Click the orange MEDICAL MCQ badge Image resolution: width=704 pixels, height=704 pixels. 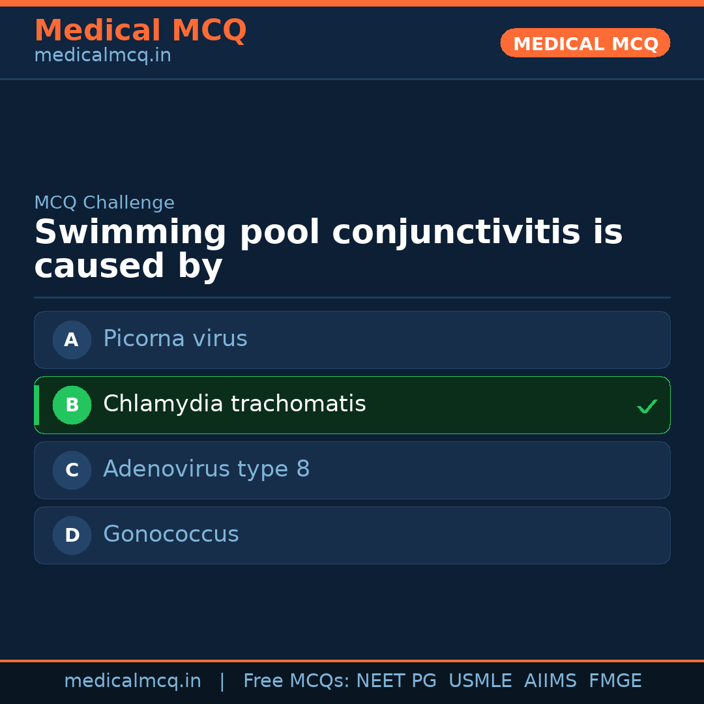point(585,44)
